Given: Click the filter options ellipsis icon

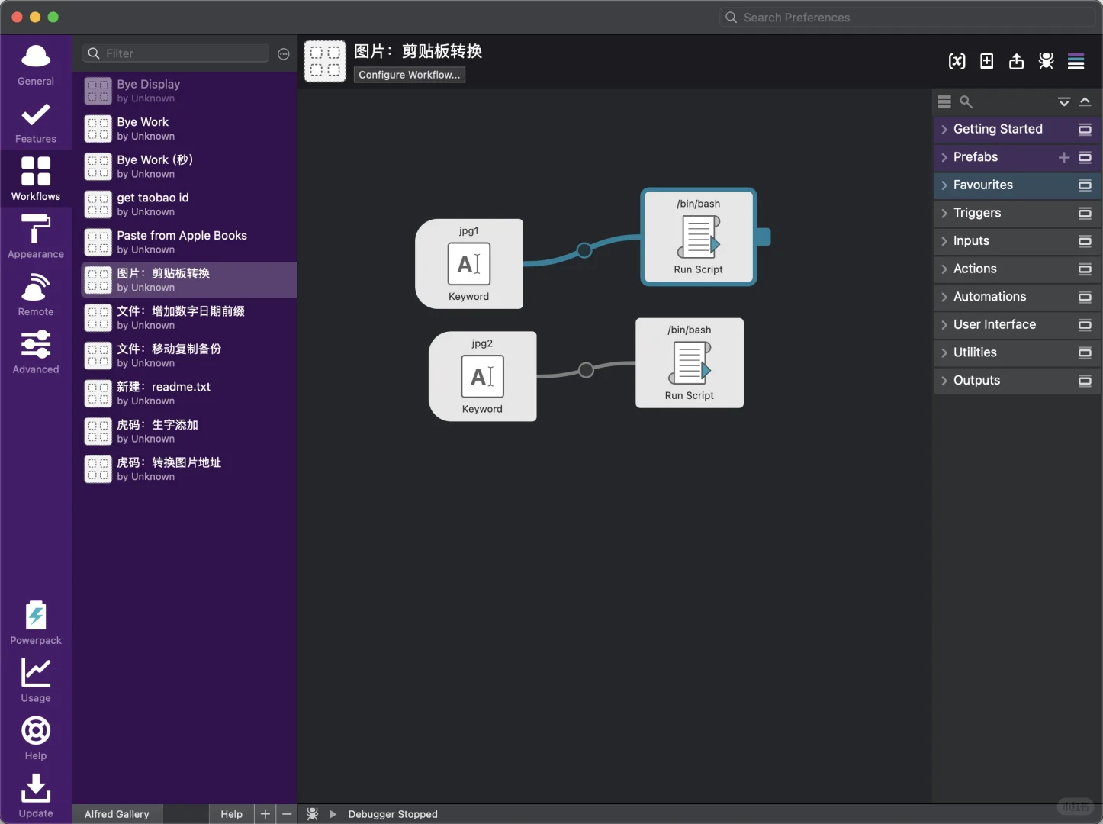Looking at the screenshot, I should (x=284, y=53).
